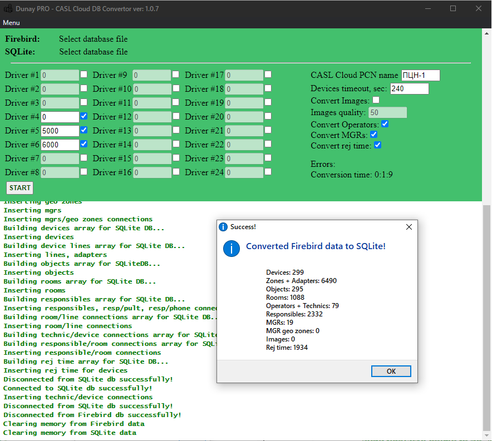Click the 'Rooms: 1088' line

[285, 298]
